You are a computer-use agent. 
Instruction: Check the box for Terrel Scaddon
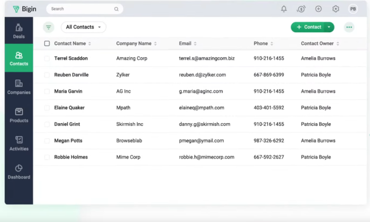click(47, 58)
